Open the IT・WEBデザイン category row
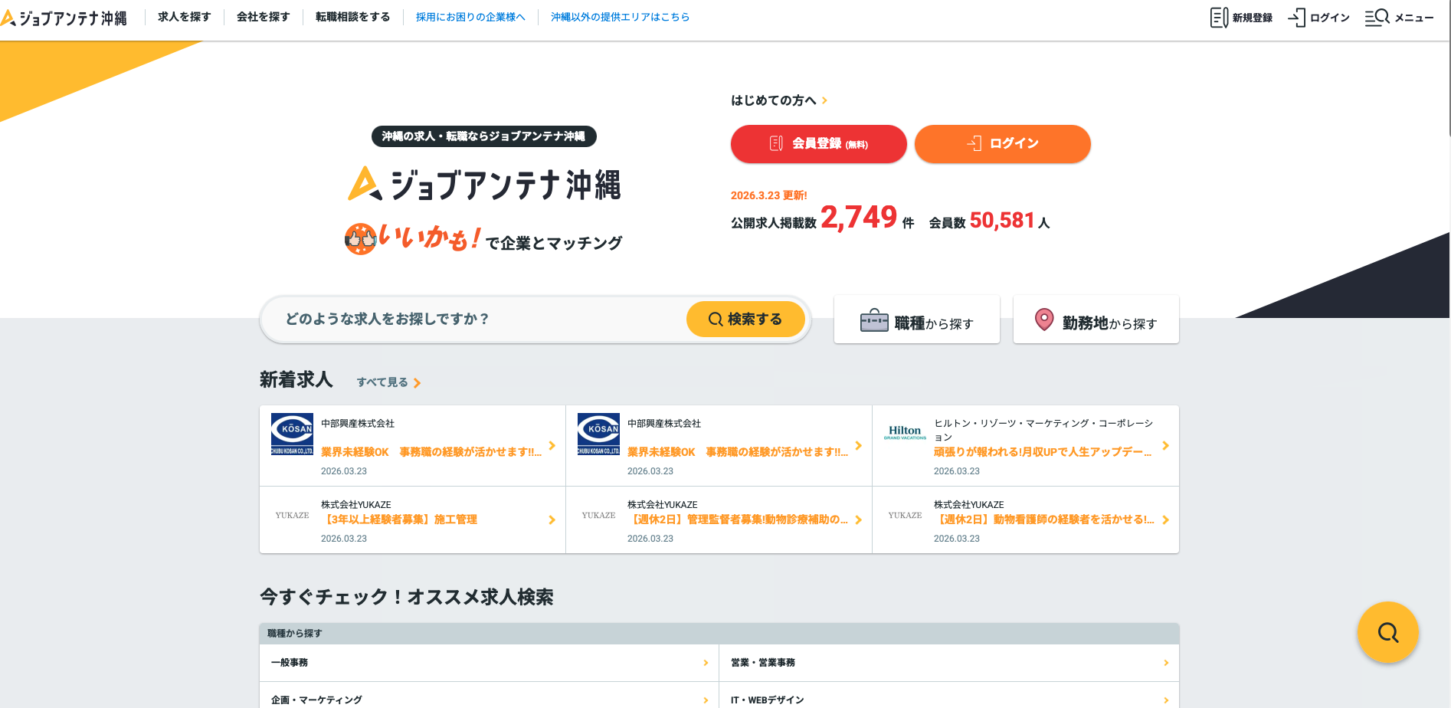The width and height of the screenshot is (1451, 708). pyautogui.click(x=948, y=700)
